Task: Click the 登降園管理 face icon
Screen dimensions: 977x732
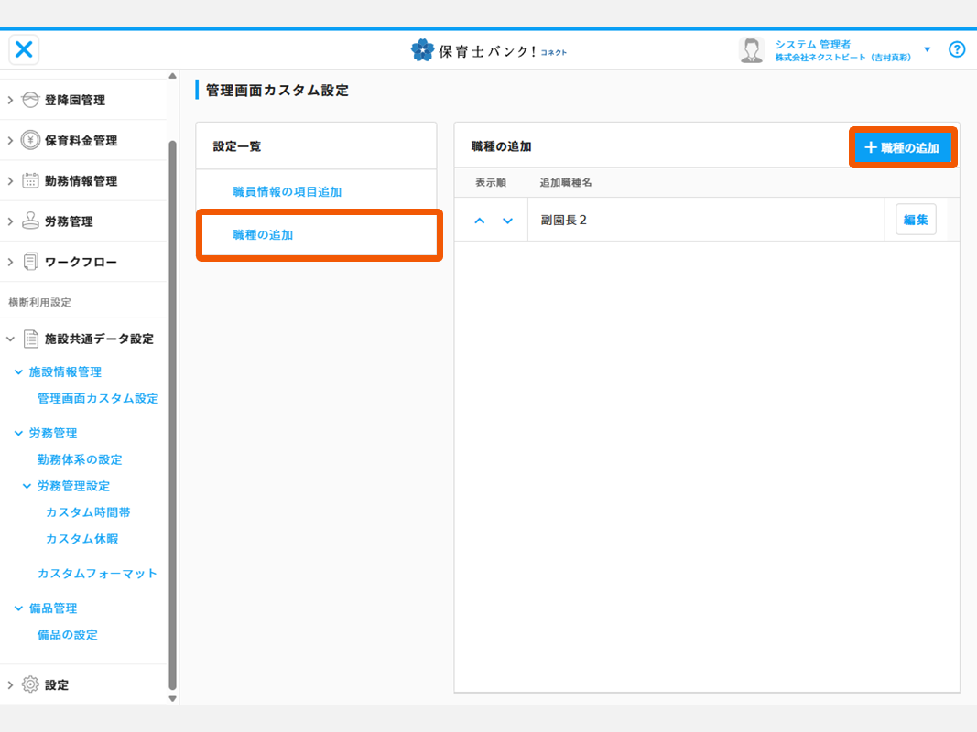Action: pos(30,100)
